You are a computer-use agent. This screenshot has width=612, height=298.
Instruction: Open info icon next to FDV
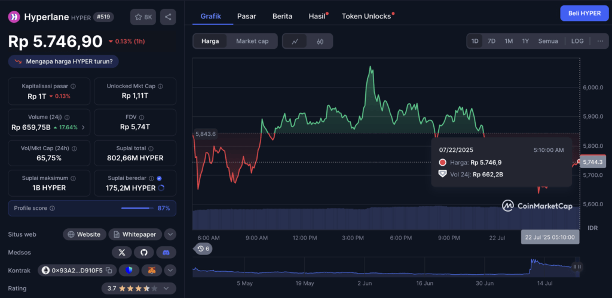[142, 117]
